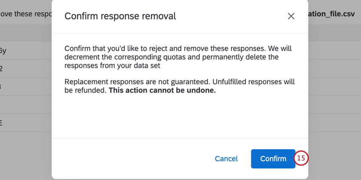
Task: Click the "This action cannot be undone." bold text
Action: [162, 90]
